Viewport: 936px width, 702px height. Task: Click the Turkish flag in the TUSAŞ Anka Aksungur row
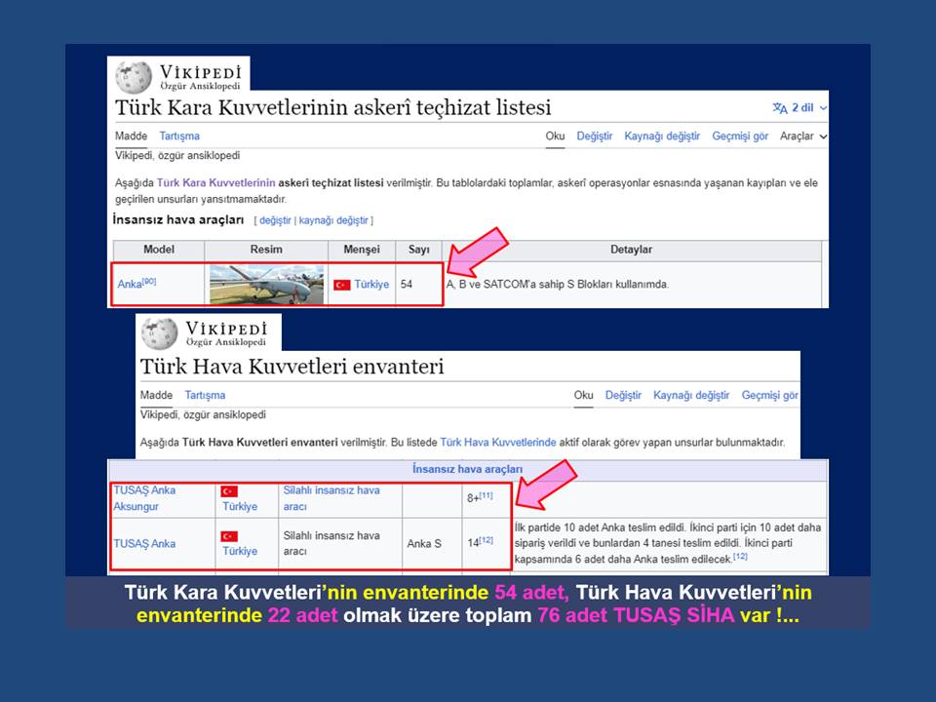229,491
